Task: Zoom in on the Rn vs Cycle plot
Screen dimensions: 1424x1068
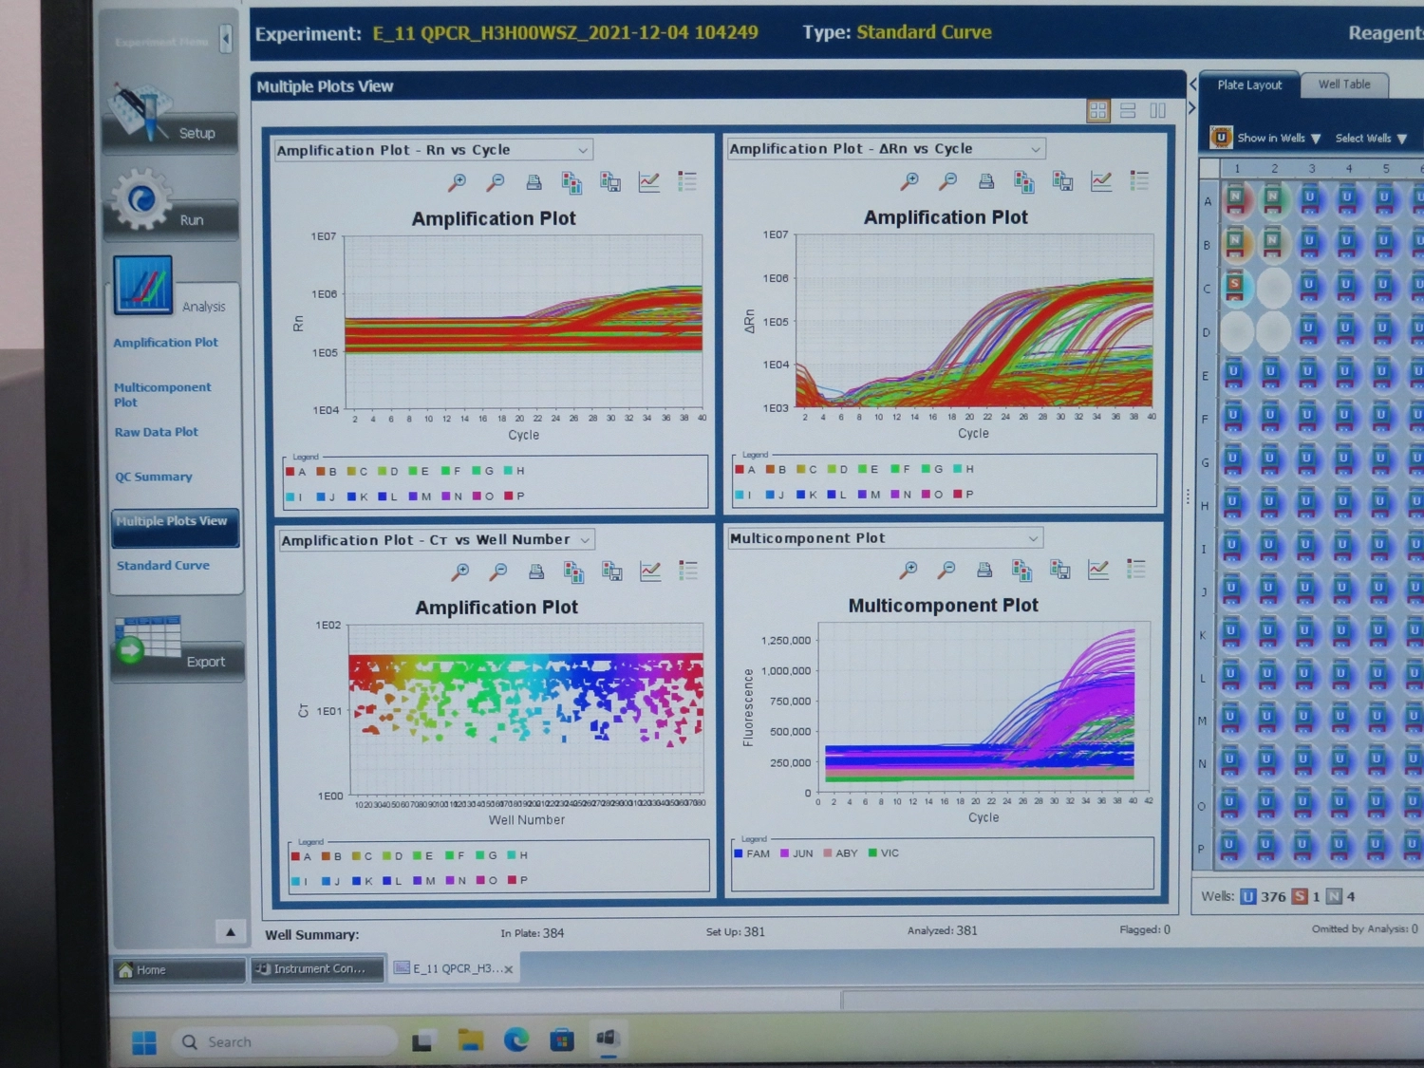Action: click(457, 182)
